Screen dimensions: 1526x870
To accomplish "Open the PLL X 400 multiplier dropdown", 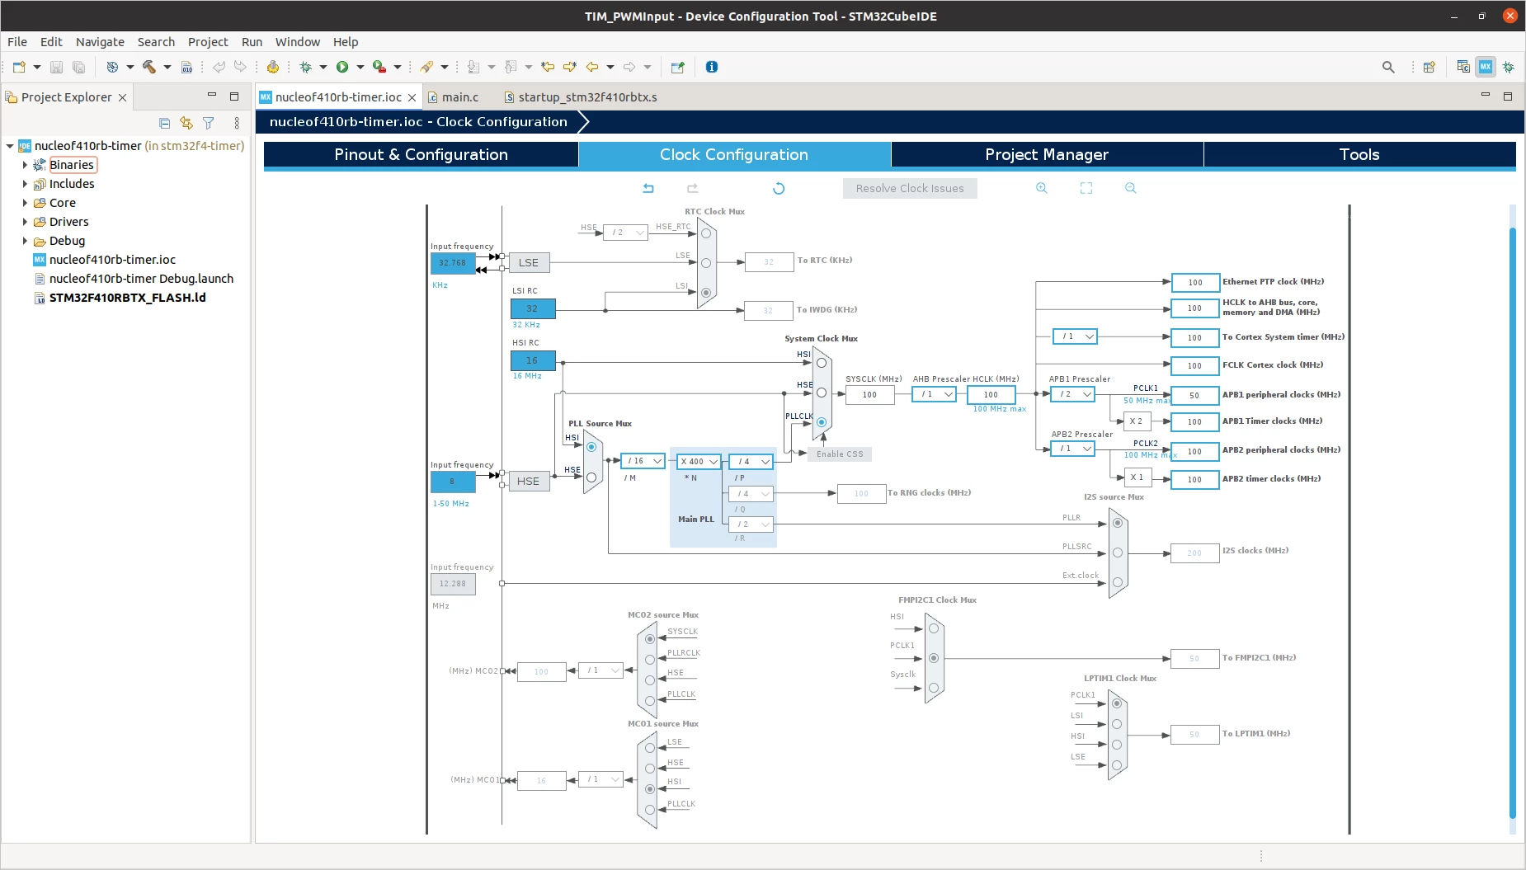I will [x=699, y=462].
